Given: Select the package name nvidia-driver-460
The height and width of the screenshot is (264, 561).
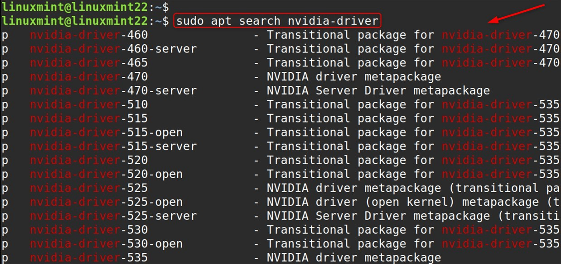Looking at the screenshot, I should [x=89, y=35].
